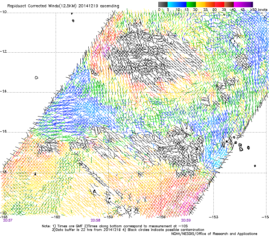Click the gray 0-5 knots legend segment
Screen dimensions: 269x236
point(163,4)
